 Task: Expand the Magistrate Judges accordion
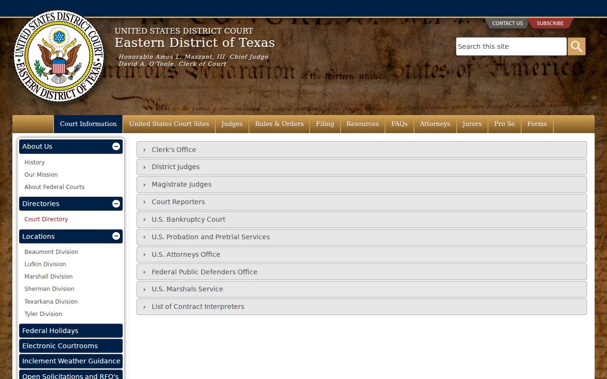[362, 184]
